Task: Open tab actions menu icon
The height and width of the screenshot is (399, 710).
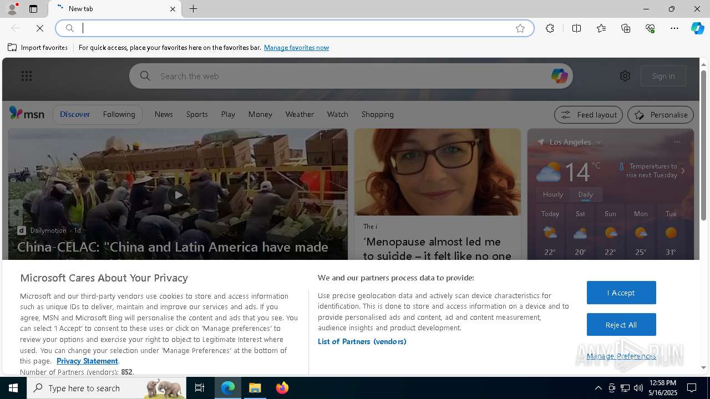Action: 33,9
